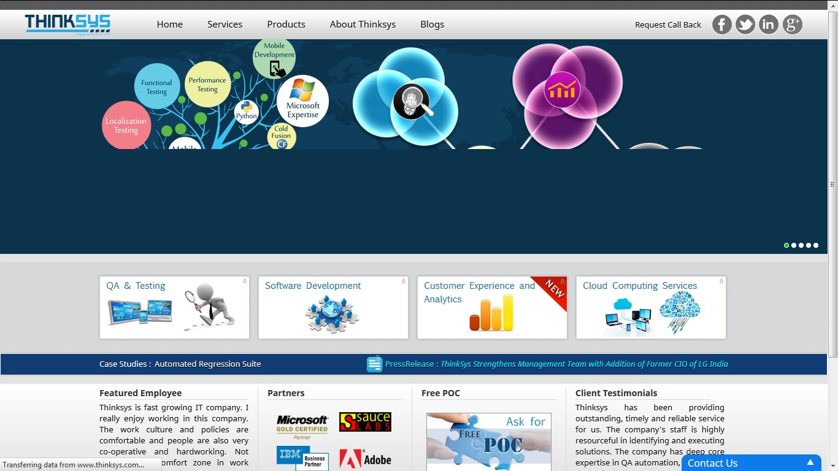Open the QA & Testing title link

coord(136,286)
